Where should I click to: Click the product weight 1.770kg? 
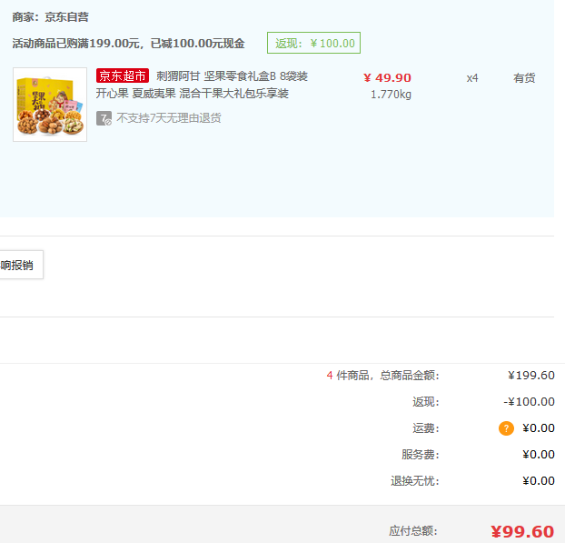391,95
